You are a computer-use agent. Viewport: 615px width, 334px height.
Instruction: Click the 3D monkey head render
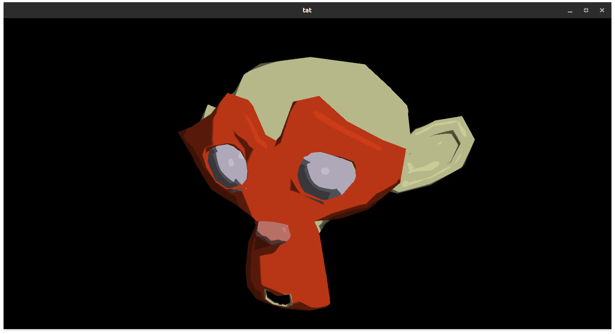click(327, 184)
